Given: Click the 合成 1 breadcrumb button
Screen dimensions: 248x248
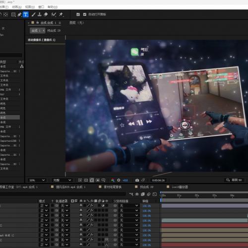Looking at the screenshot, I should point(38,30).
